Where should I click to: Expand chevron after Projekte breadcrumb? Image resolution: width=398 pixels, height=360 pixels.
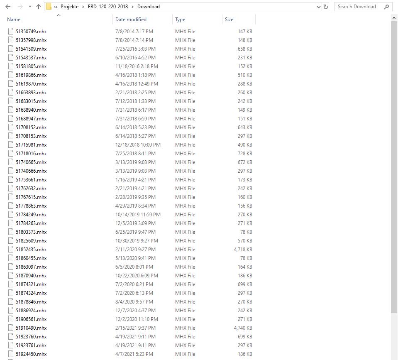(83, 7)
